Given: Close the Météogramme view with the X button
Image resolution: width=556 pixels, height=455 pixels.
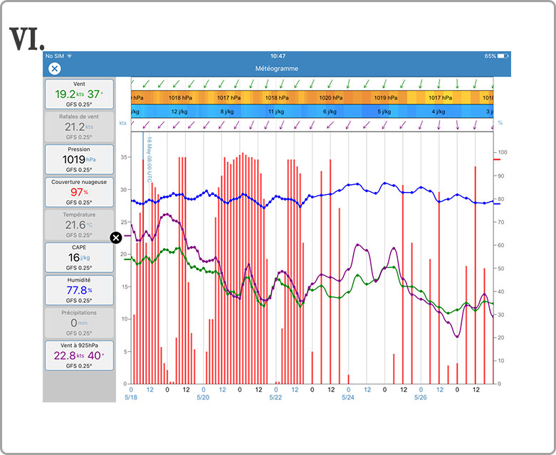Looking at the screenshot, I should pyautogui.click(x=55, y=69).
